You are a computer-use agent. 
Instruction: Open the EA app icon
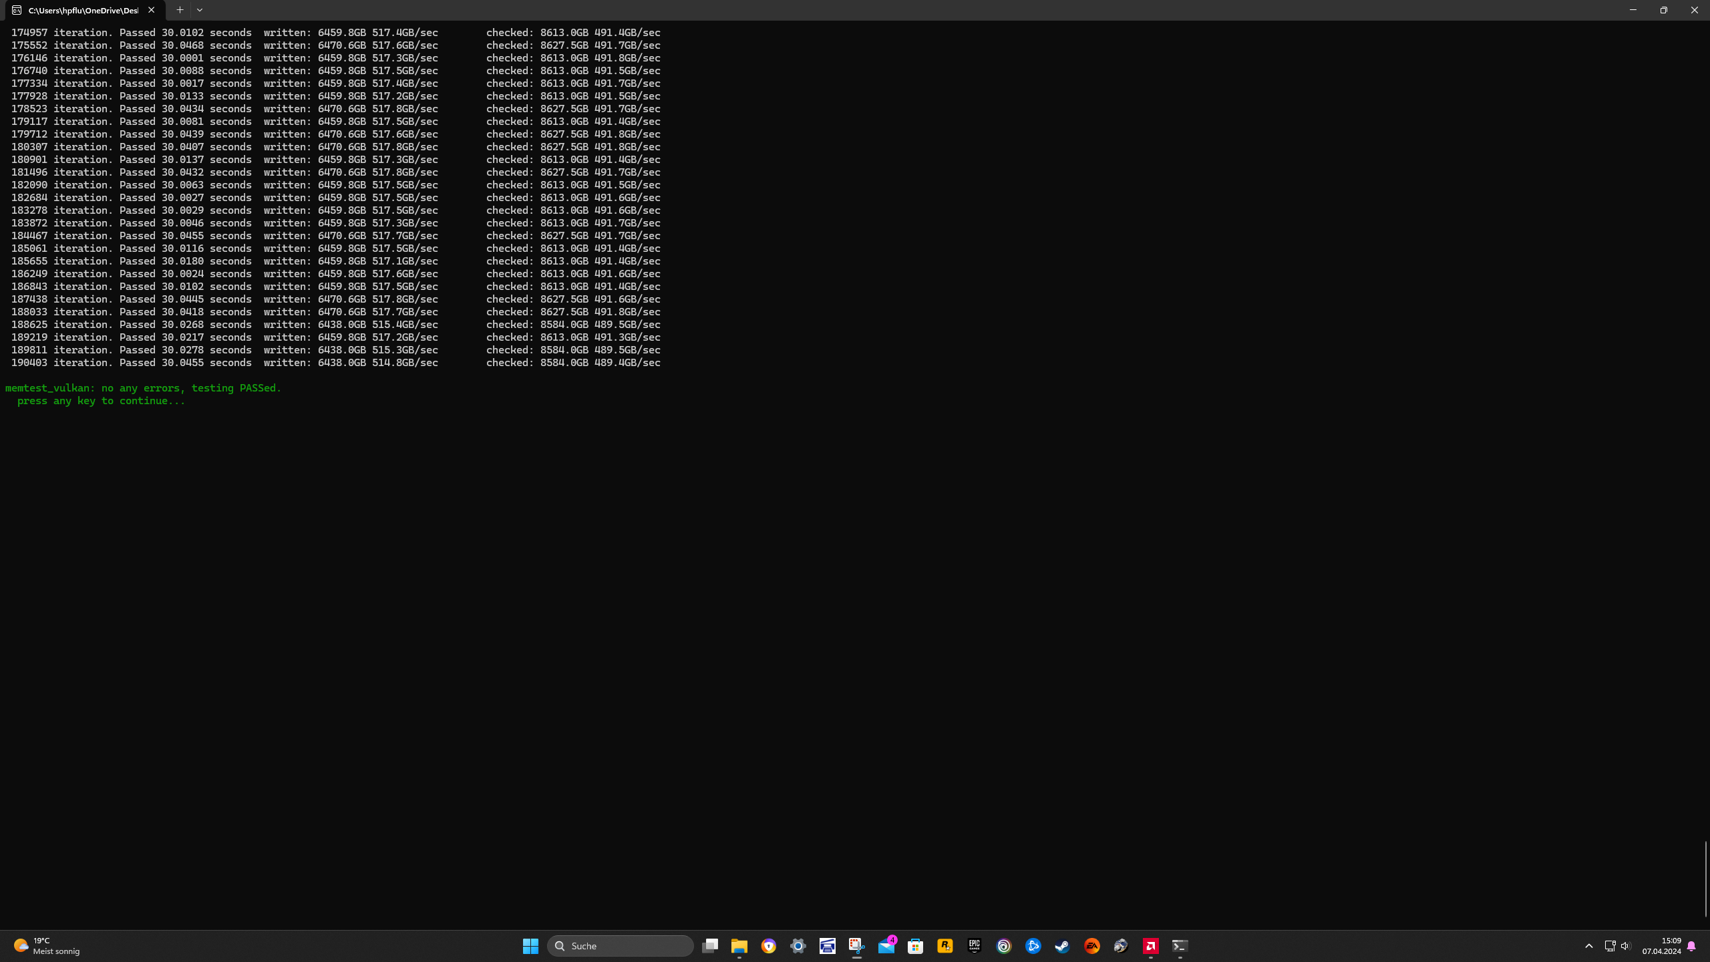point(1091,946)
